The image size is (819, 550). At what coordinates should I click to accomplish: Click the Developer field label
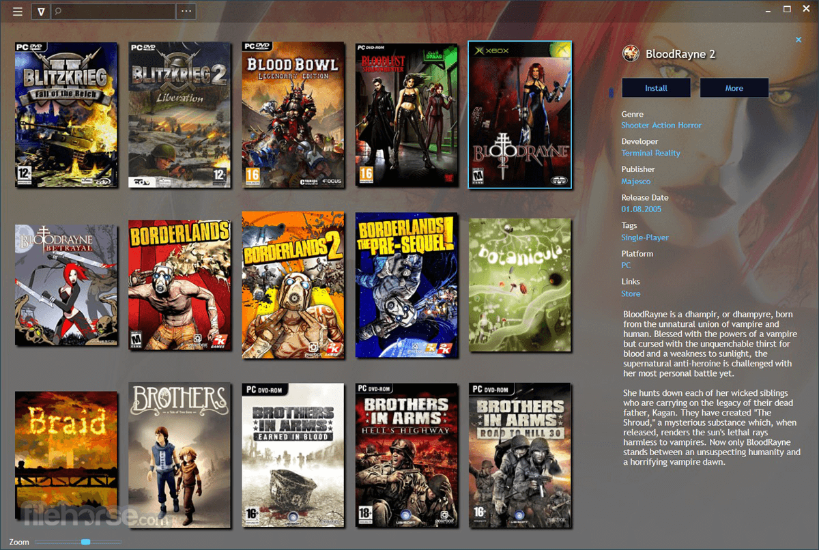640,141
